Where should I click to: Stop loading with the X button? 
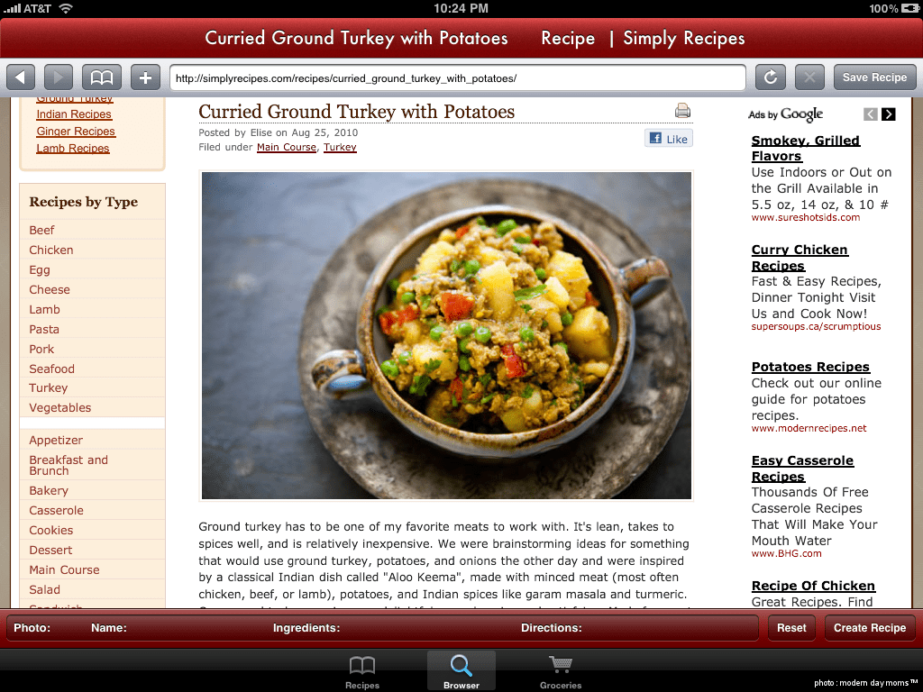[x=809, y=77]
